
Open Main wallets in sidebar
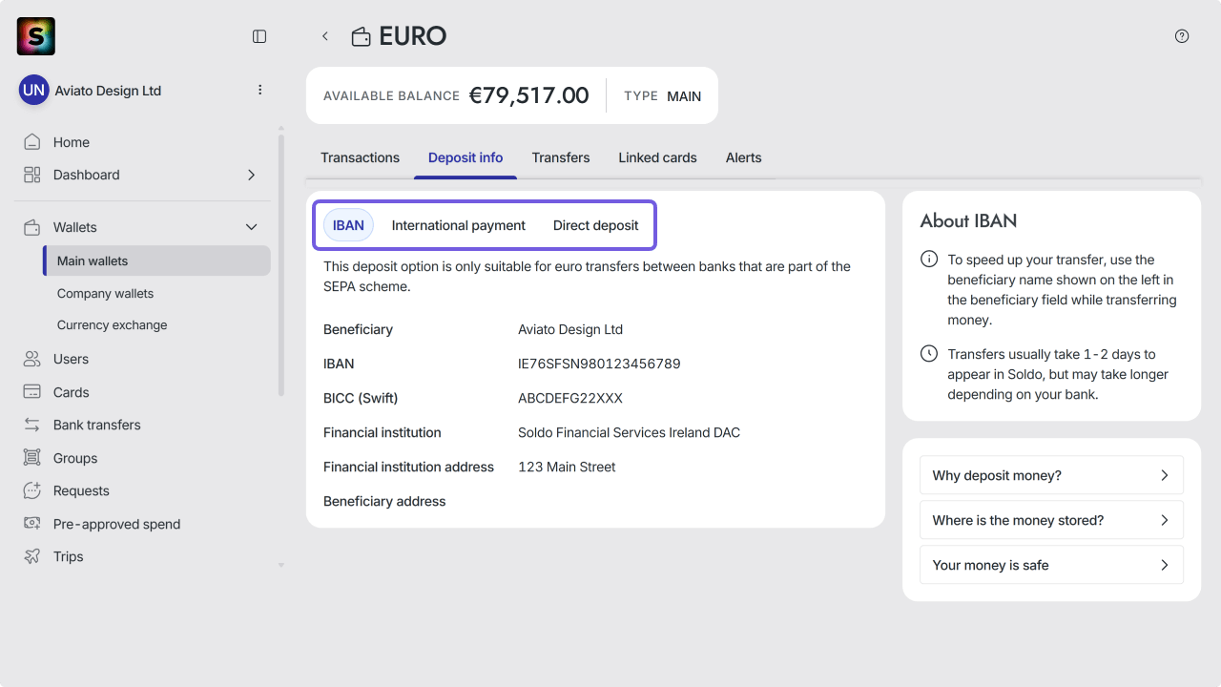tap(157, 260)
